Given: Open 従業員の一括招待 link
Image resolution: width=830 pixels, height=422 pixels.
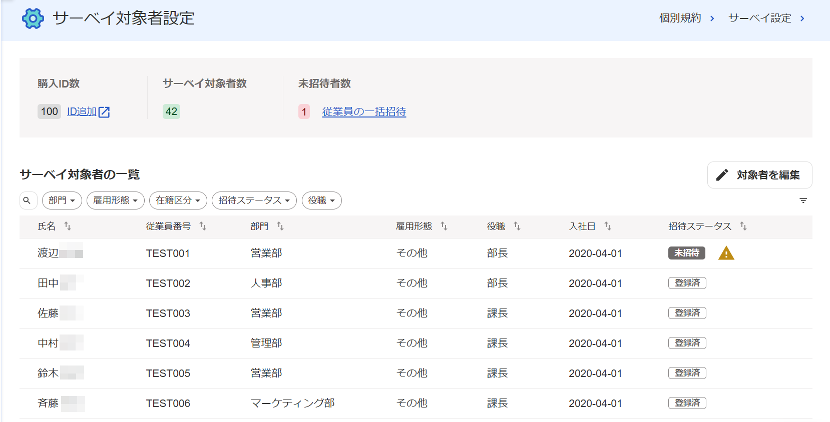Looking at the screenshot, I should (364, 111).
